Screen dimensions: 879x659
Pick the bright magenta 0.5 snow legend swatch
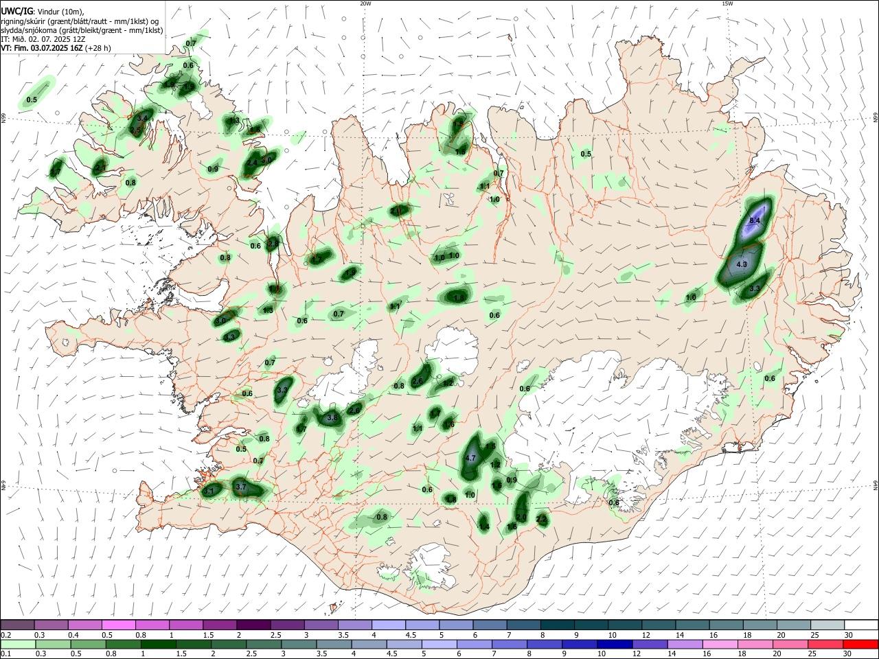tap(119, 625)
